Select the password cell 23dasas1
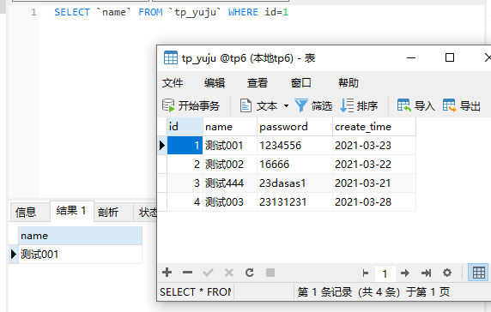Viewport: 491px width, 312px height. (294, 183)
